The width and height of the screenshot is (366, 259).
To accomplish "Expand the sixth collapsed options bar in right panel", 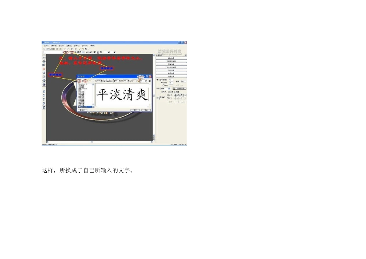I will pos(171,73).
